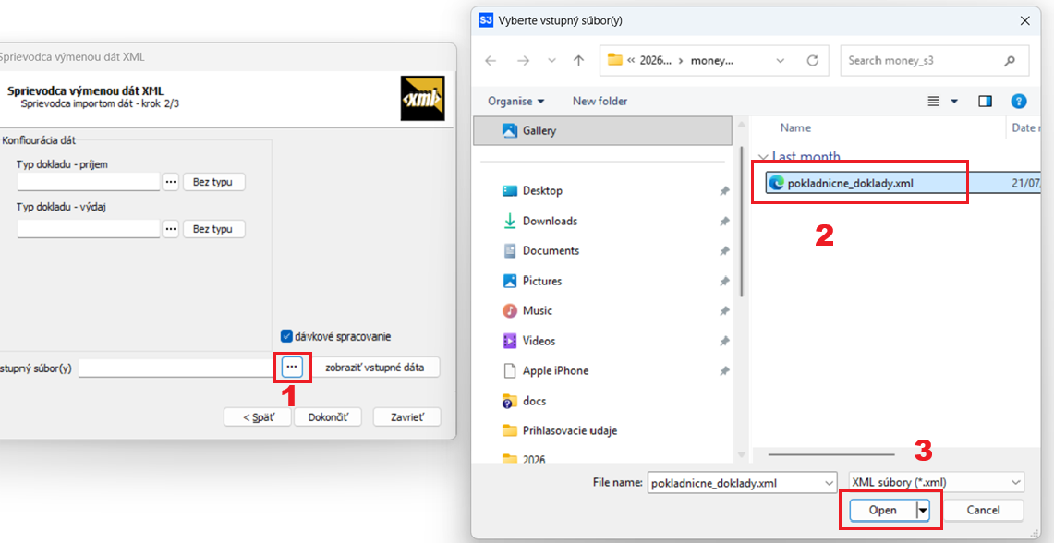
Task: Click the pin icon next to Documents
Action: pyautogui.click(x=724, y=251)
